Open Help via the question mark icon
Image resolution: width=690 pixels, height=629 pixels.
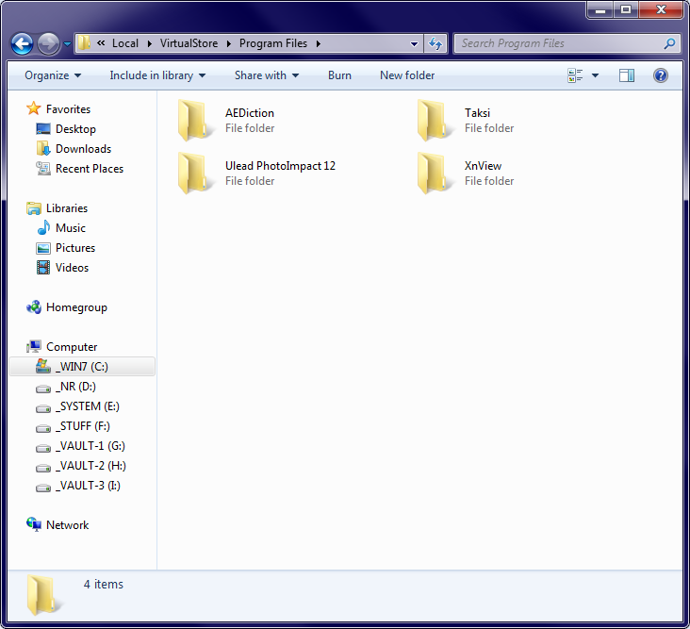click(x=661, y=75)
